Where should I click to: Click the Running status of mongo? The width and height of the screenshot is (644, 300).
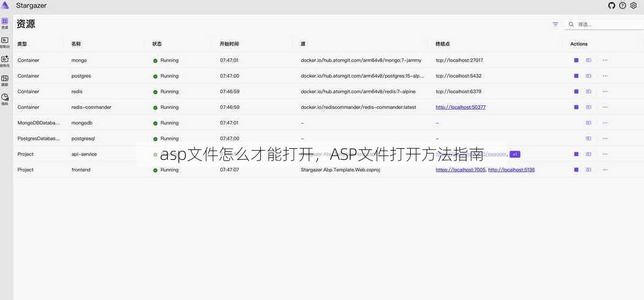(x=166, y=60)
